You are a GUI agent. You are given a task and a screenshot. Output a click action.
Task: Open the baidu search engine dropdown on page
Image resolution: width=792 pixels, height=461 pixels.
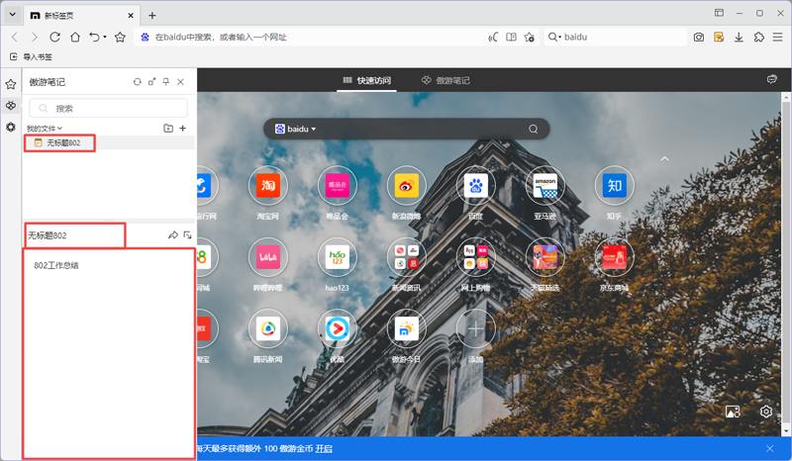pyautogui.click(x=296, y=129)
